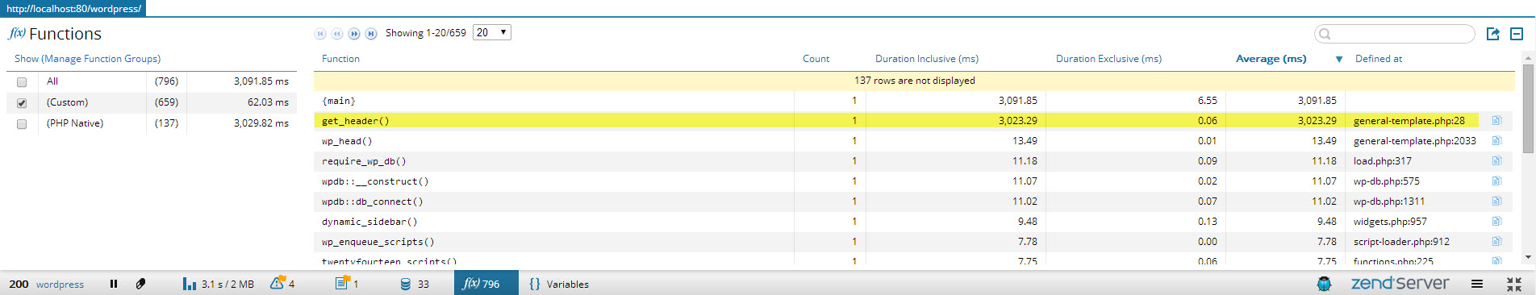Jump to last page of functions

[371, 34]
